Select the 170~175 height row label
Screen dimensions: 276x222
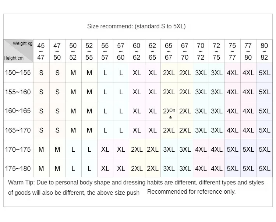[x=18, y=149]
